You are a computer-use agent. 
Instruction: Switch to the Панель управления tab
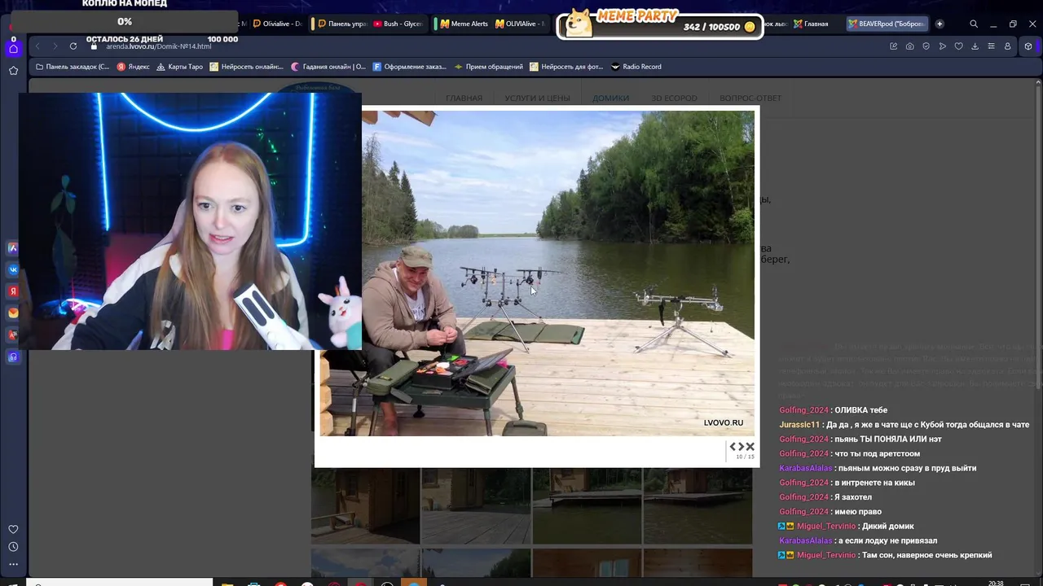tap(342, 24)
